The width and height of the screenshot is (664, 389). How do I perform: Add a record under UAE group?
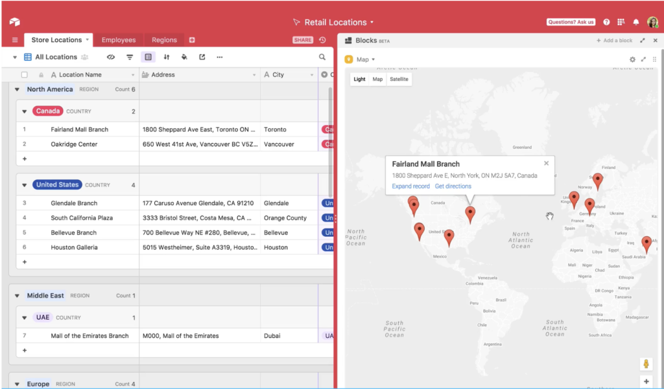point(25,351)
